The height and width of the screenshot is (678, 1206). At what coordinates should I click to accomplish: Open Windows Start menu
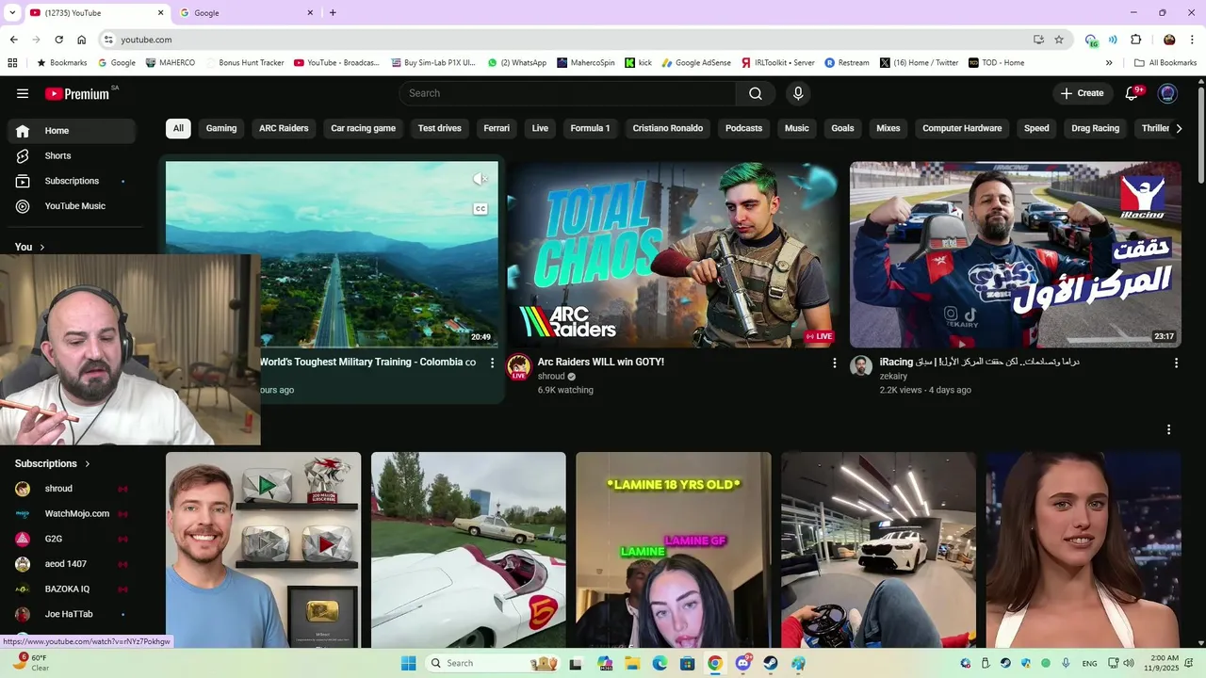point(408,663)
